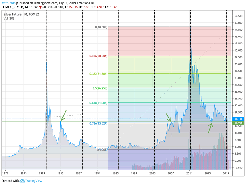Click the 12.500 price axis label
The width and height of the screenshot is (246, 185).
tap(238, 126)
